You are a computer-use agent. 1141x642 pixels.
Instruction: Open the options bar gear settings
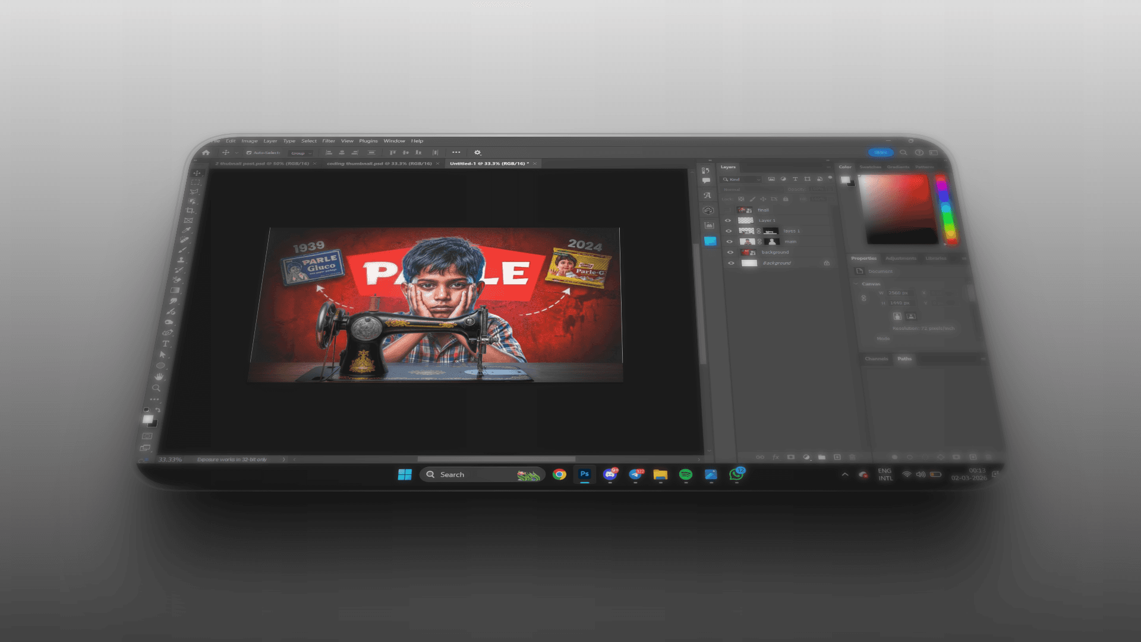(x=477, y=153)
